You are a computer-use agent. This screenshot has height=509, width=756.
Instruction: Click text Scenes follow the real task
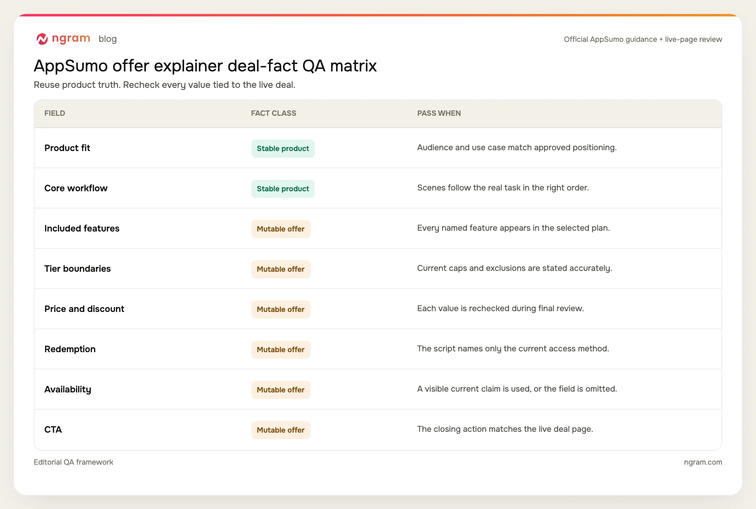click(503, 188)
